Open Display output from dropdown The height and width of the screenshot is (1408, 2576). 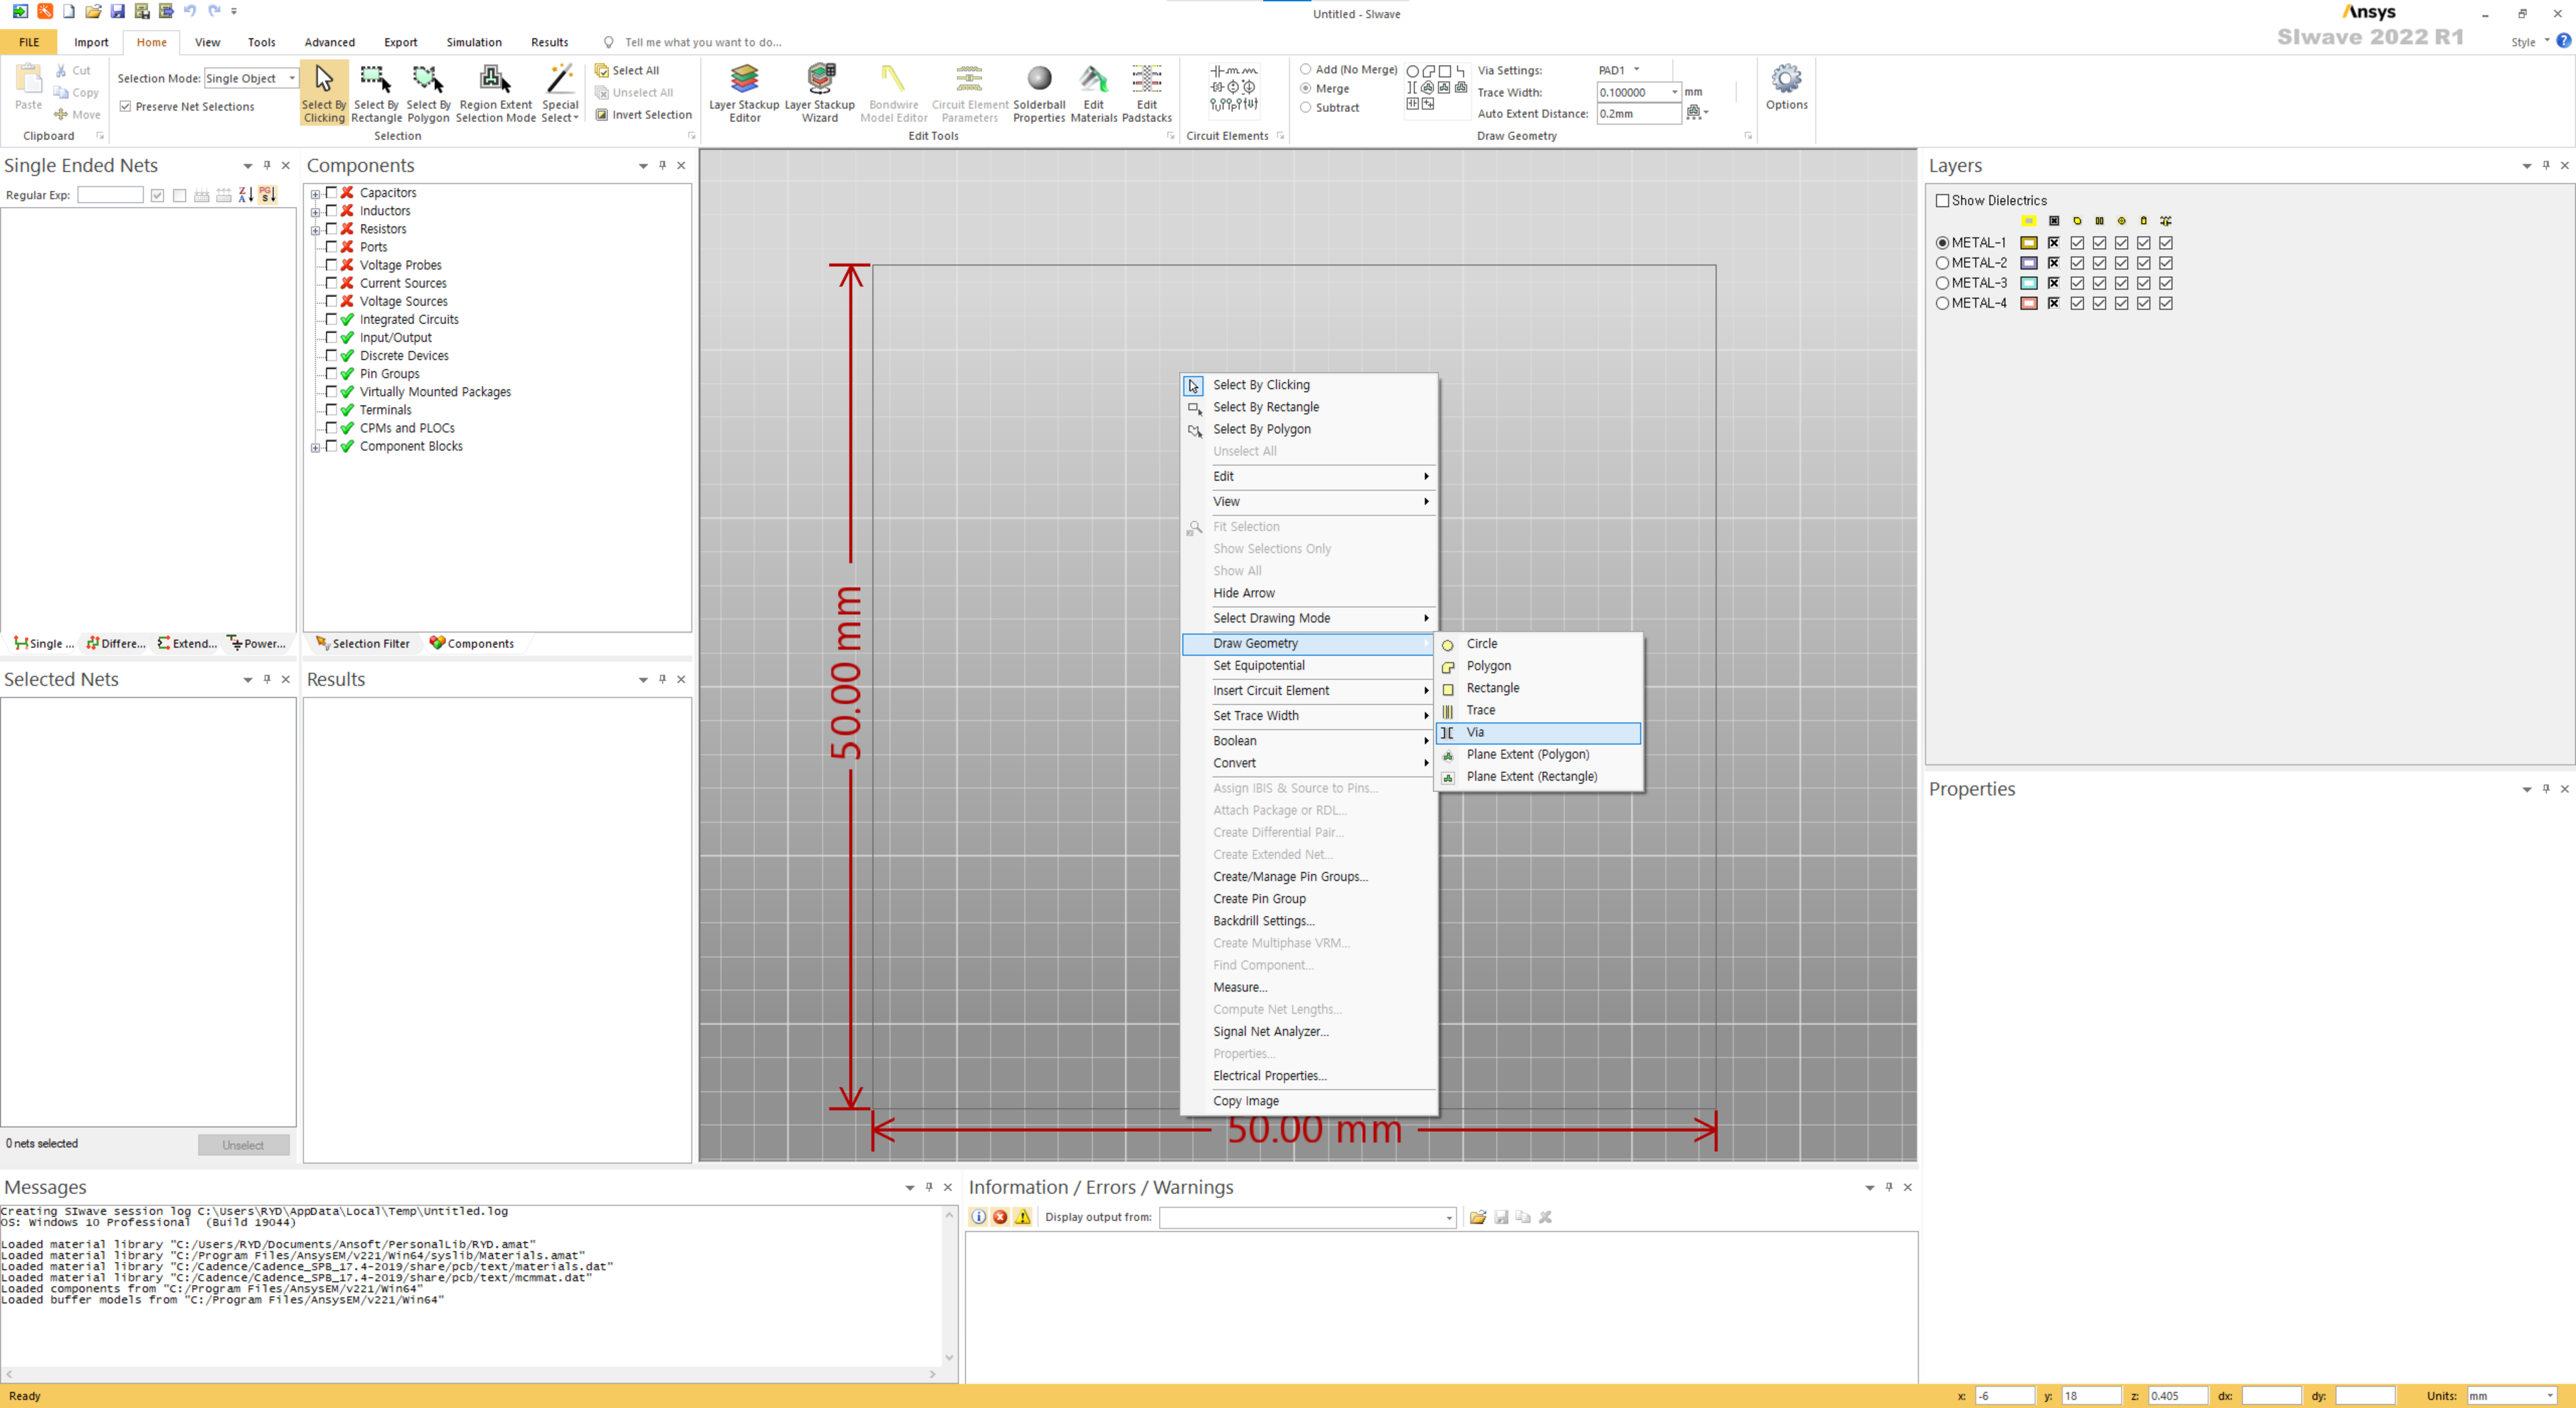click(x=1448, y=1217)
